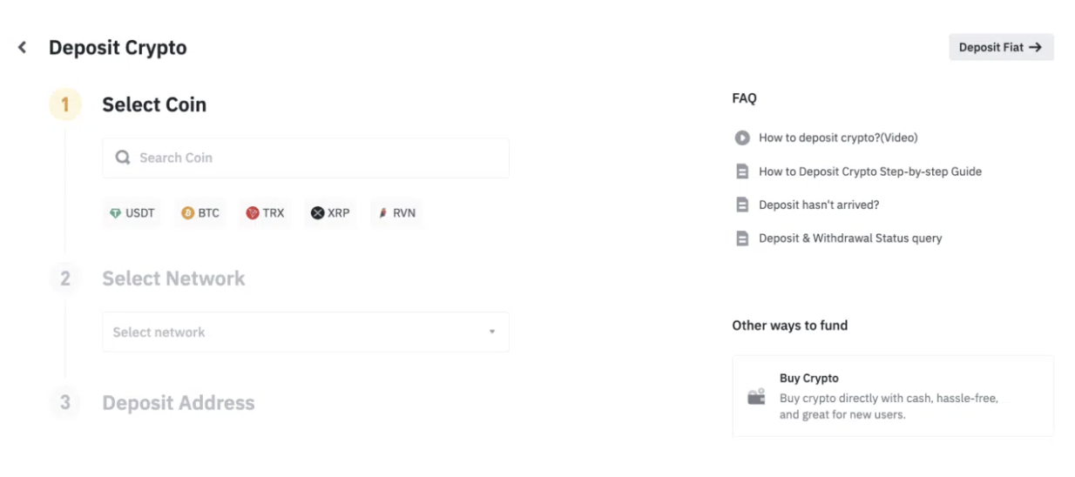Pick the XRP coin icon
The width and height of the screenshot is (1075, 477).
[x=317, y=213]
